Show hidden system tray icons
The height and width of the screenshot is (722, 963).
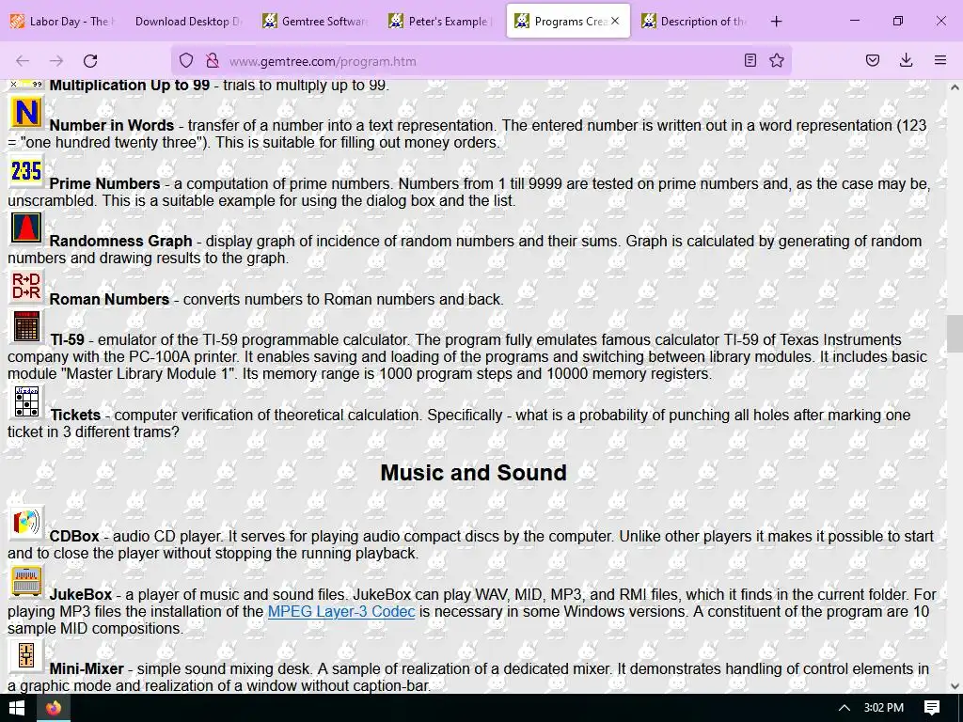click(x=845, y=709)
